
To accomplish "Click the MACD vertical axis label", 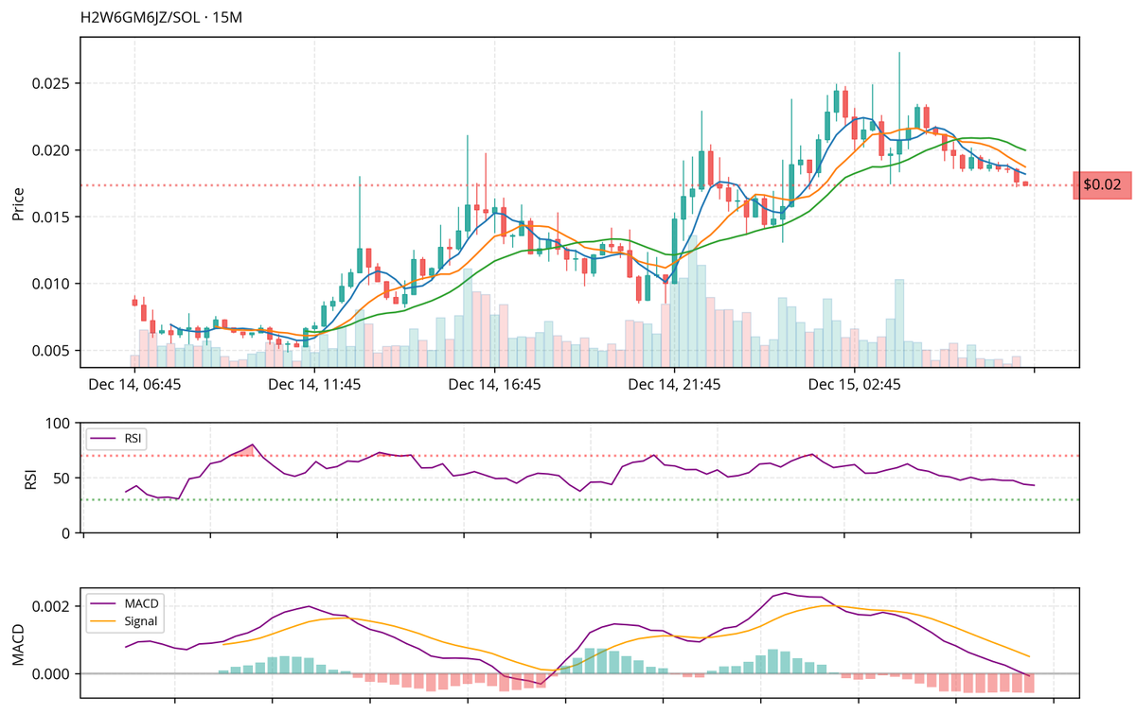I will [x=18, y=644].
